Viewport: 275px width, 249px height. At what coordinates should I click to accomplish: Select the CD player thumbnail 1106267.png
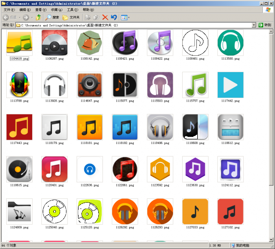pos(55,43)
